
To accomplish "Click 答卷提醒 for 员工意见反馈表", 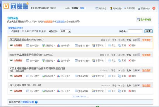I will (146, 85).
